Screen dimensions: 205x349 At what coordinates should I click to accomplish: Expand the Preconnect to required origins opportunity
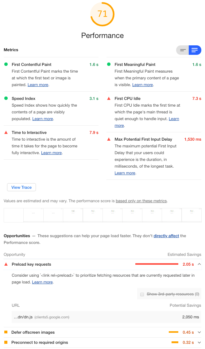point(199,342)
